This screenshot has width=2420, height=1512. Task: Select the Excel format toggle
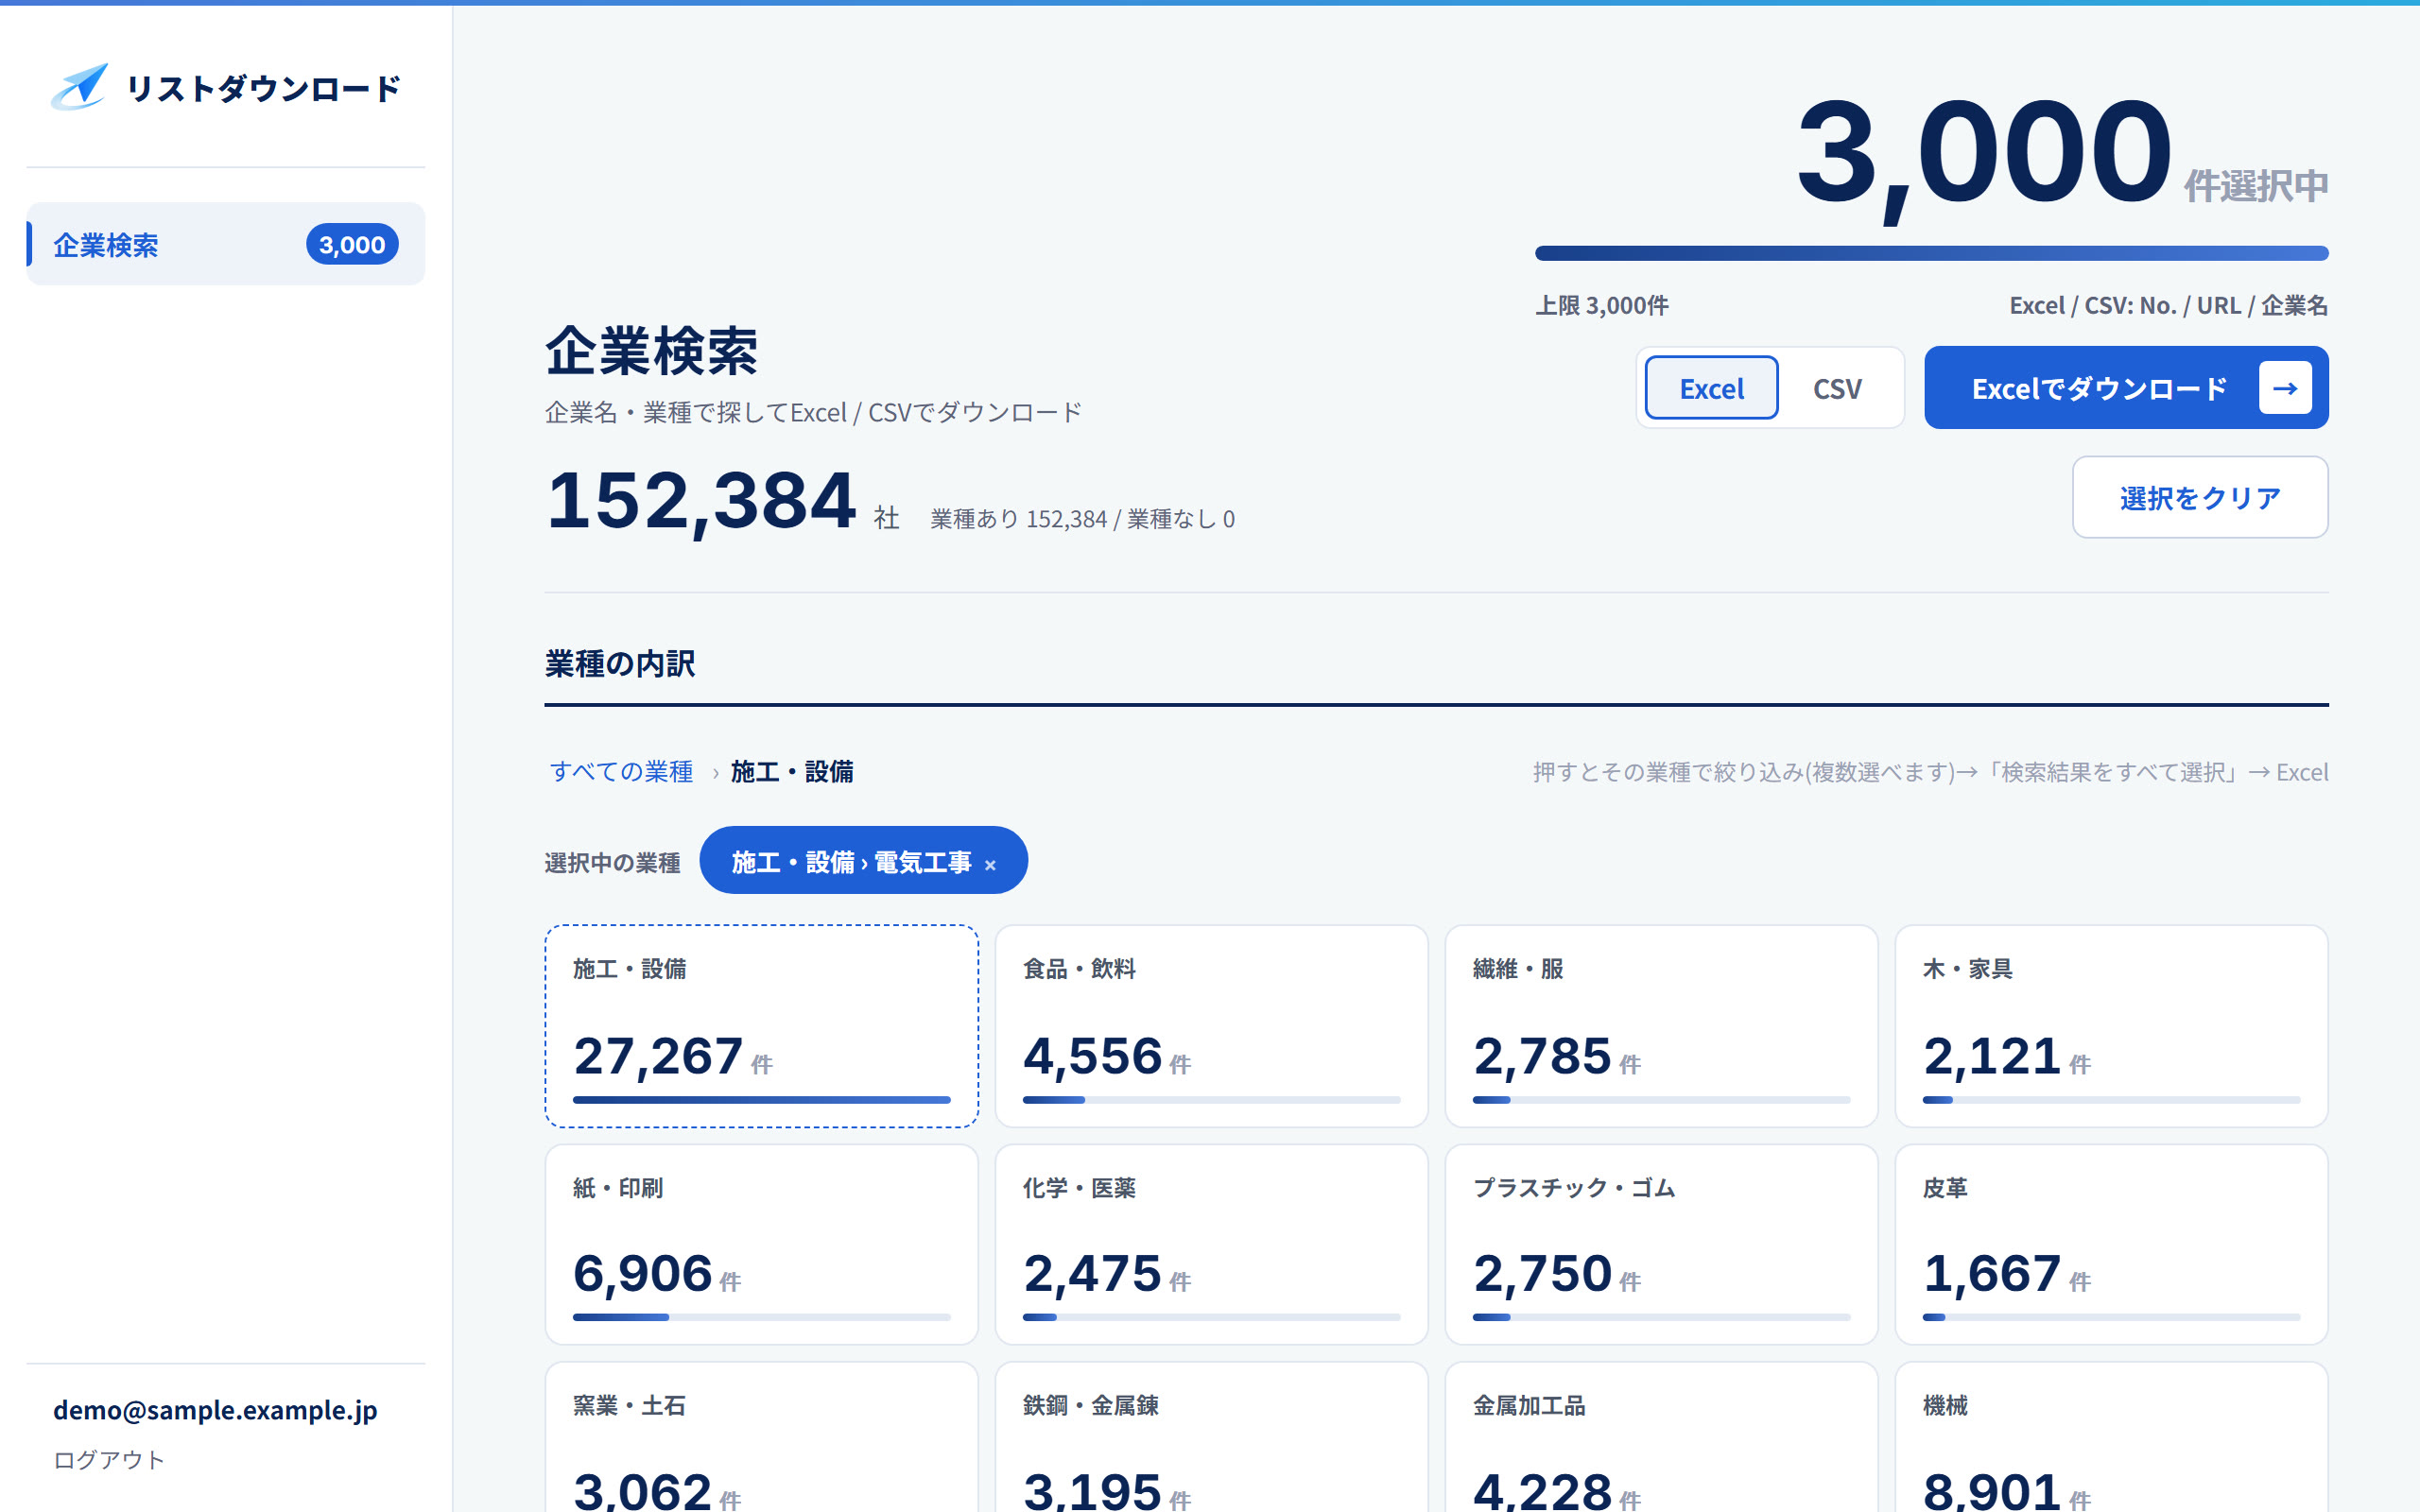(x=1711, y=388)
